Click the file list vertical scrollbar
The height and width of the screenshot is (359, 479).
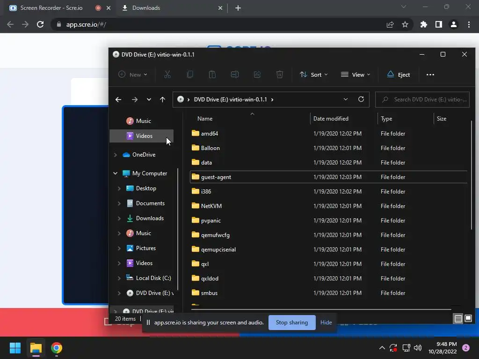[x=472, y=176]
